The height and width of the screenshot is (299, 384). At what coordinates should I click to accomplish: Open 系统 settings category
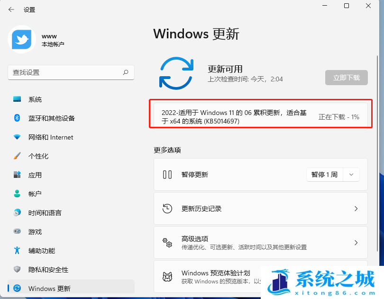tap(71, 99)
